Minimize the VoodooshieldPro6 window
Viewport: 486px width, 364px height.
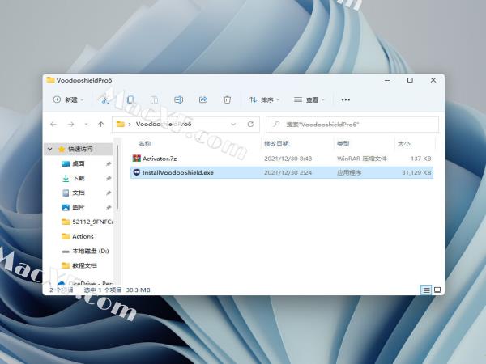387,80
